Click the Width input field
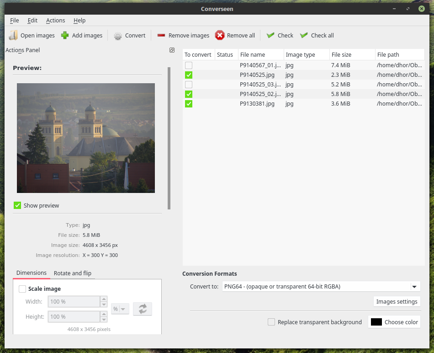 74,302
